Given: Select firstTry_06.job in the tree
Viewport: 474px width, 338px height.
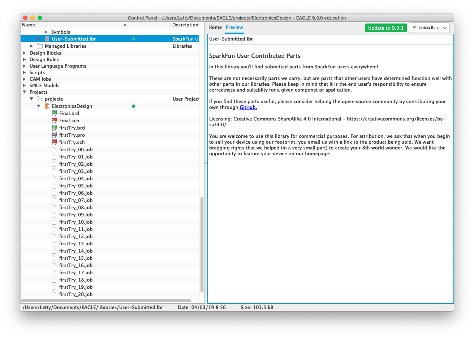Looking at the screenshot, I should click(x=76, y=193).
